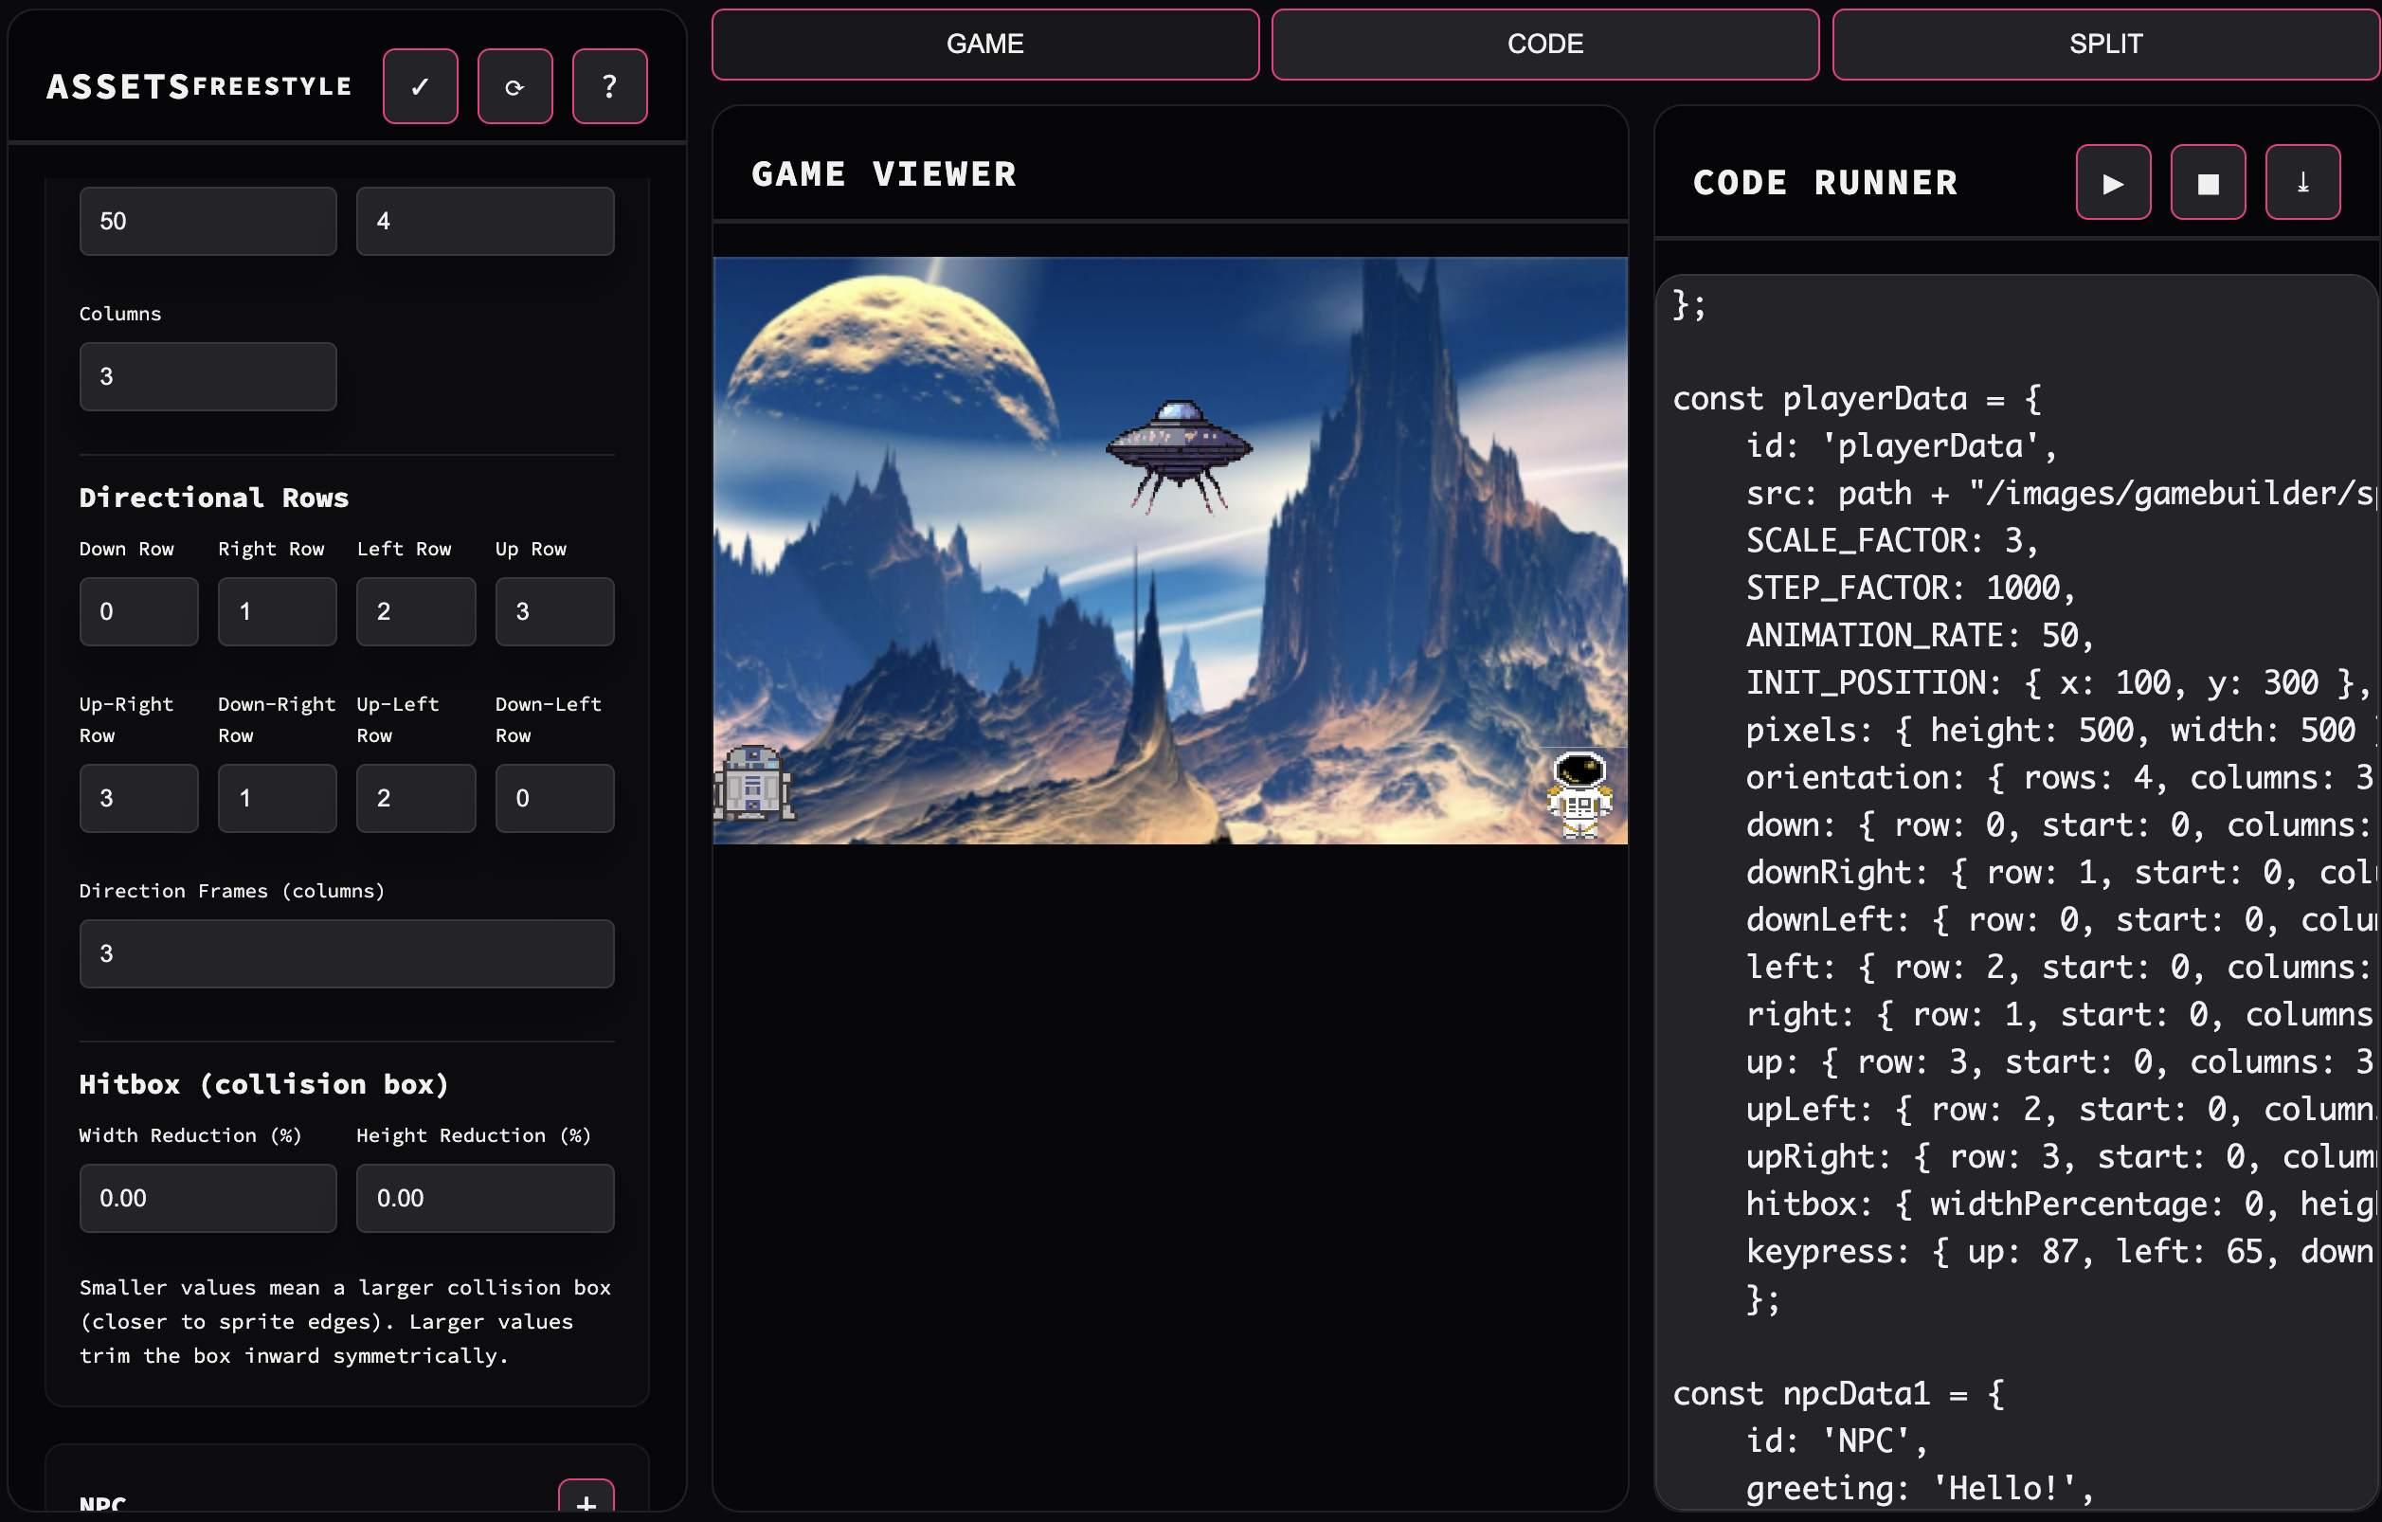2382x1522 pixels.
Task: Open help via the question mark icon
Action: point(609,86)
